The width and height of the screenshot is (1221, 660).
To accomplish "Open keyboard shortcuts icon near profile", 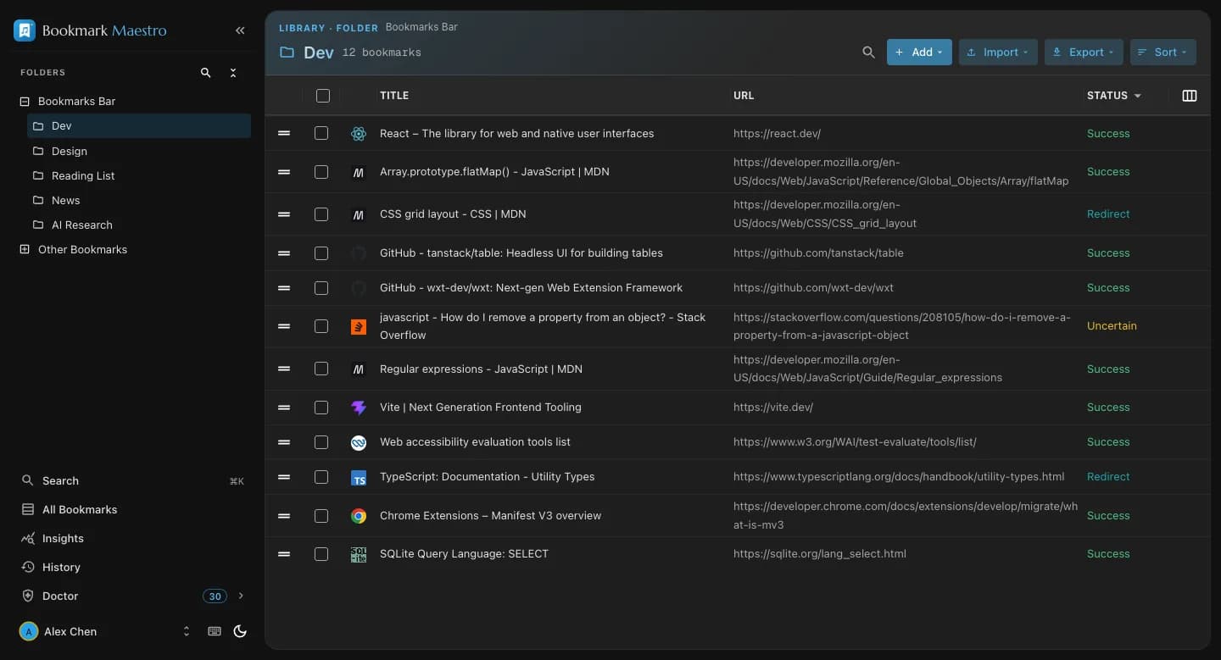I will pos(215,631).
